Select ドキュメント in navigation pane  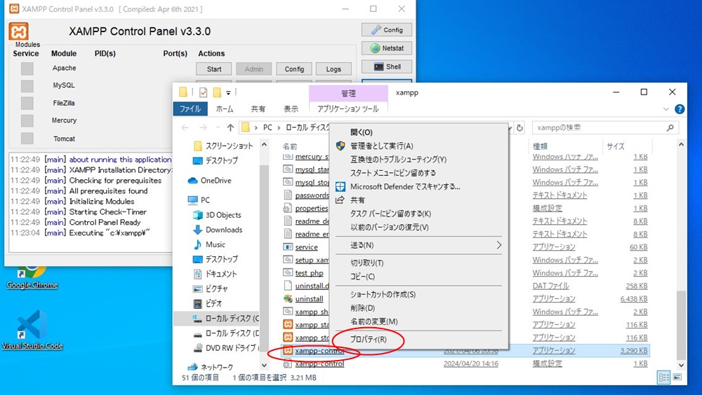(215, 274)
